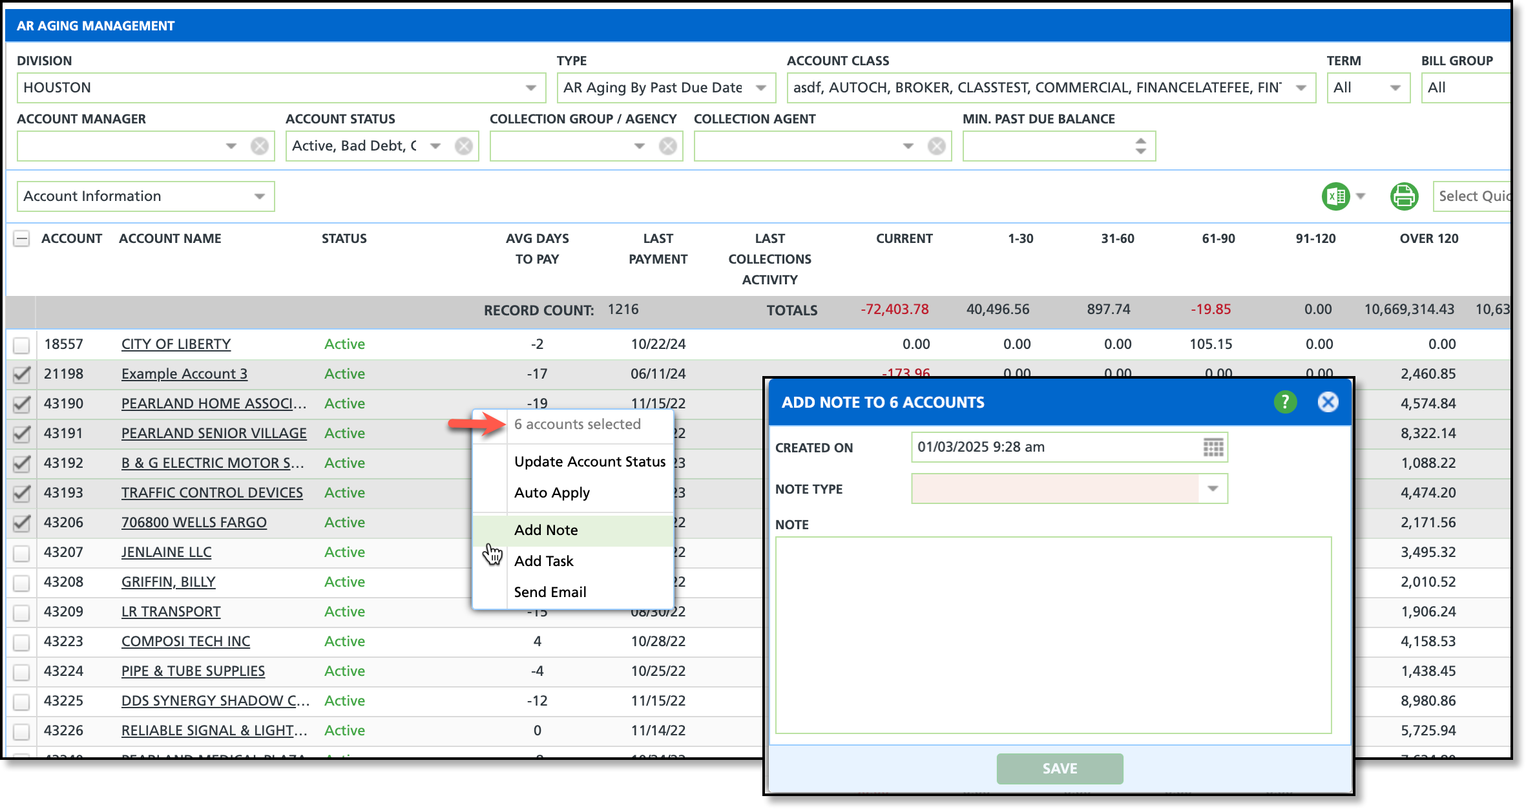Clear the Account Manager filter
1526x809 pixels.
pos(260,146)
